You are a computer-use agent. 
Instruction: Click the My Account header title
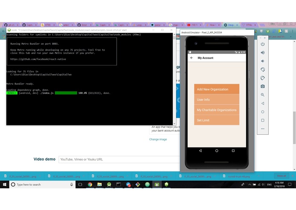pyautogui.click(x=205, y=58)
